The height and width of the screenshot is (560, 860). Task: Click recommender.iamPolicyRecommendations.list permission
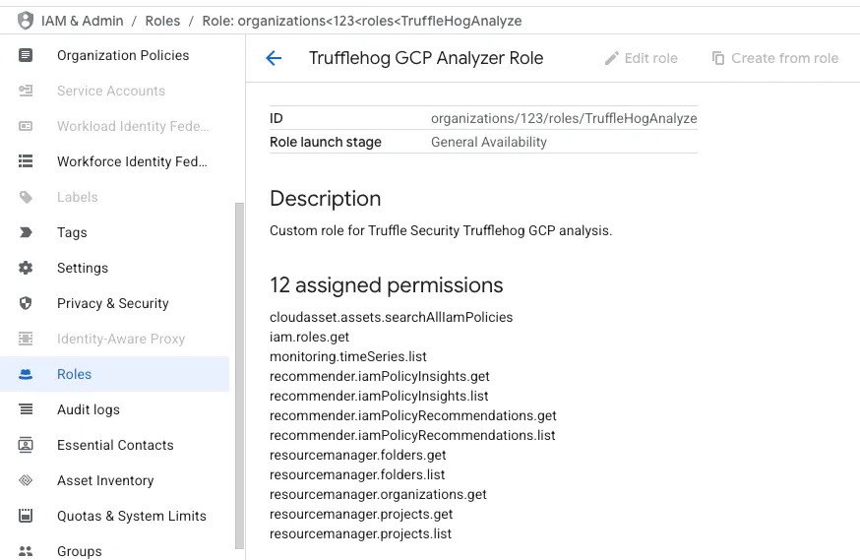[412, 435]
